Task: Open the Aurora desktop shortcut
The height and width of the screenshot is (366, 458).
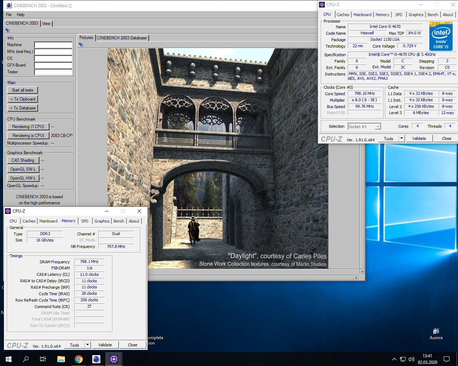Action: pos(436,333)
